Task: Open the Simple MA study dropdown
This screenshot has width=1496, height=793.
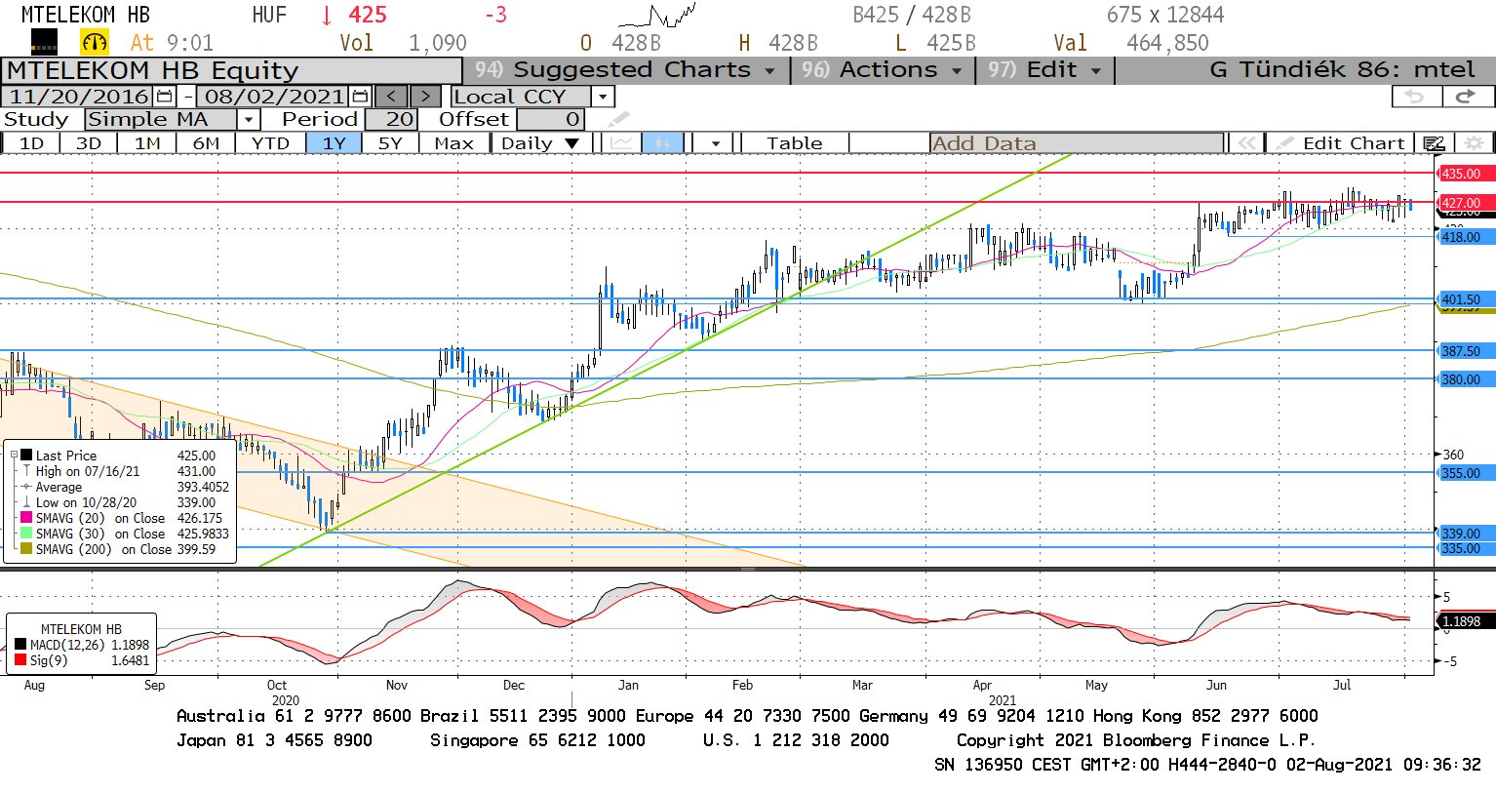Action: (249, 119)
